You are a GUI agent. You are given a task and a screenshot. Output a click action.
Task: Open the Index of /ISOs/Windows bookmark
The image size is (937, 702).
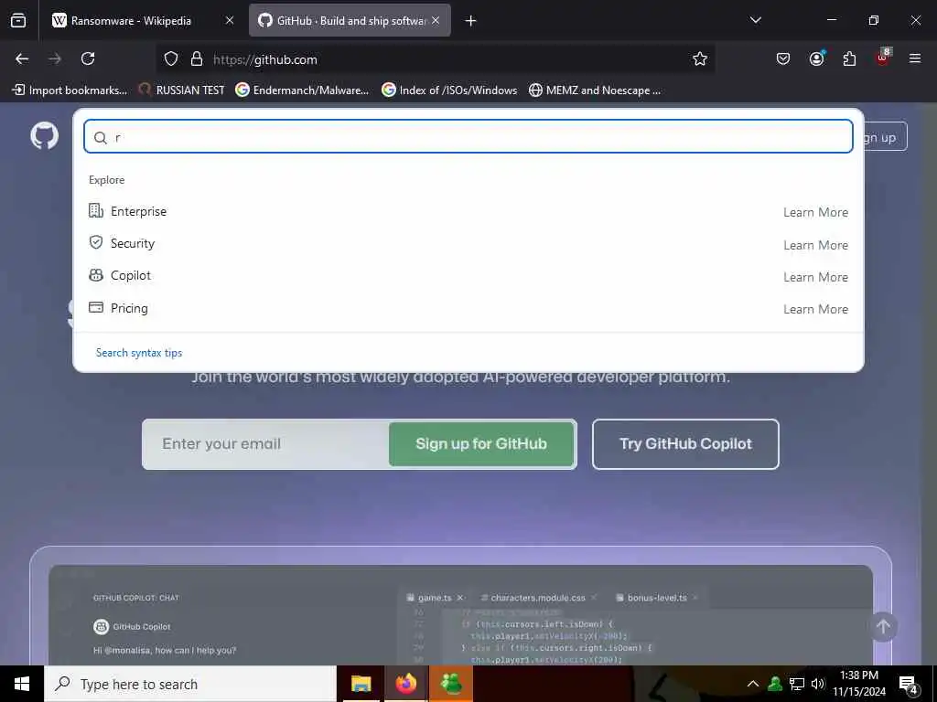[449, 90]
